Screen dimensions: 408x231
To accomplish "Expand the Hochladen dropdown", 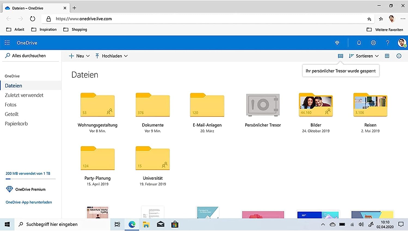I will click(112, 56).
